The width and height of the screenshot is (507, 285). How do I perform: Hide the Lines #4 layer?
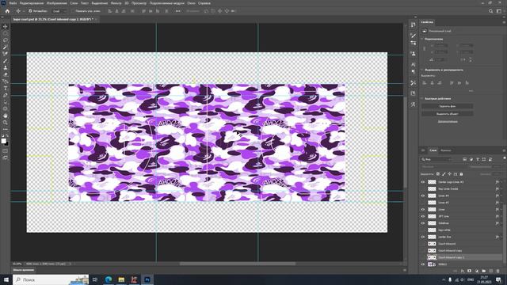pyautogui.click(x=423, y=196)
